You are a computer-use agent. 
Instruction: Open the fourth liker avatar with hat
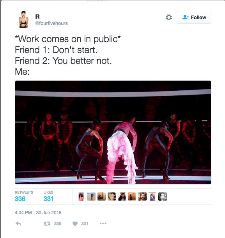(x=112, y=196)
